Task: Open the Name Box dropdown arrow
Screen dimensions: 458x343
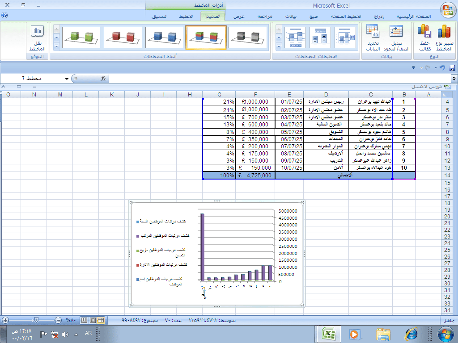Action: point(67,79)
